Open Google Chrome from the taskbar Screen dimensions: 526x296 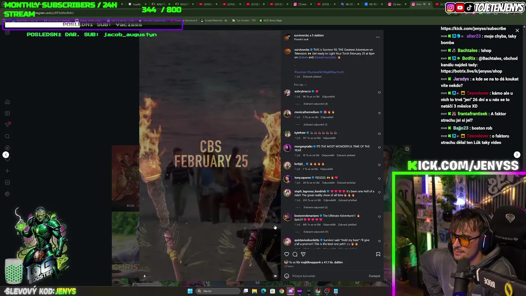point(281,291)
